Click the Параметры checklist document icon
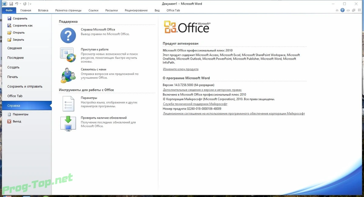The image size is (364, 197). click(x=68, y=103)
